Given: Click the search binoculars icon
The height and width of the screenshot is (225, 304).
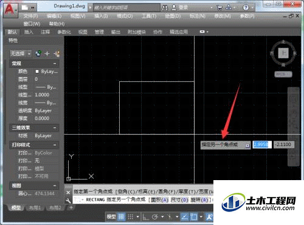Looking at the screenshot, I should [165, 8].
